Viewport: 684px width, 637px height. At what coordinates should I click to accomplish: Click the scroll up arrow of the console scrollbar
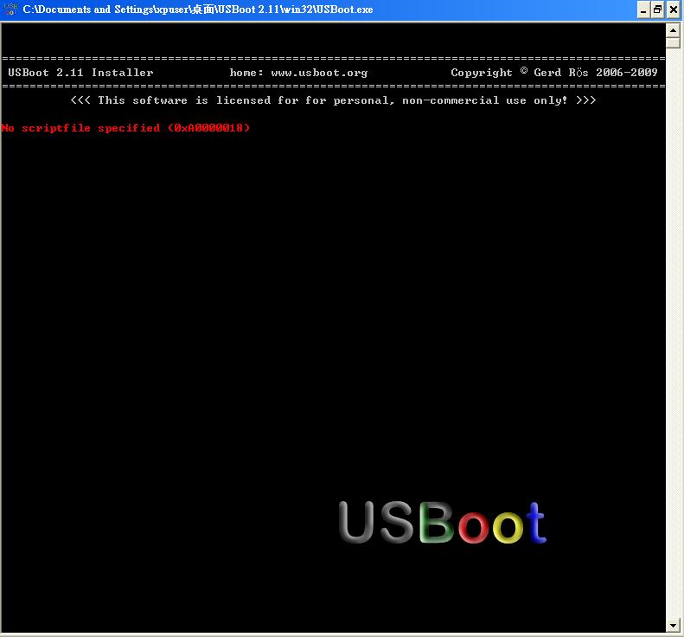coord(673,30)
